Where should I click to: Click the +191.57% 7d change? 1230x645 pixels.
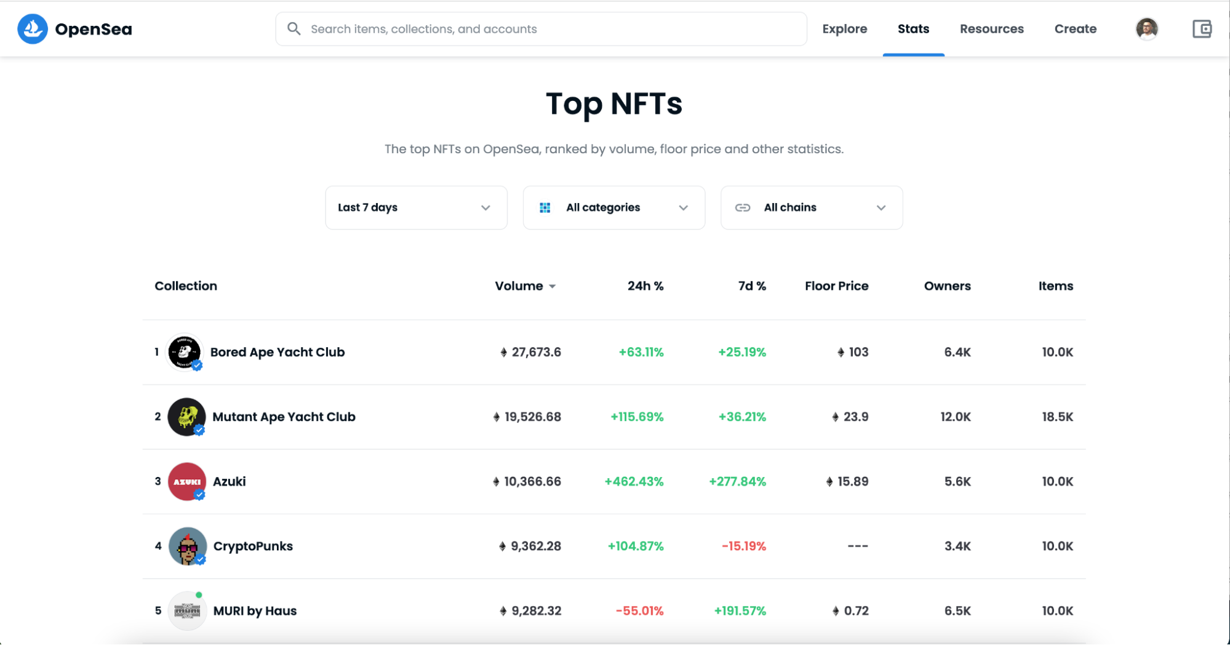(x=740, y=611)
